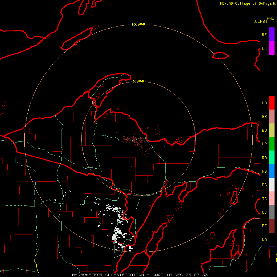Click the HA legend label
This screenshot has height=277, width=277.
point(264,103)
